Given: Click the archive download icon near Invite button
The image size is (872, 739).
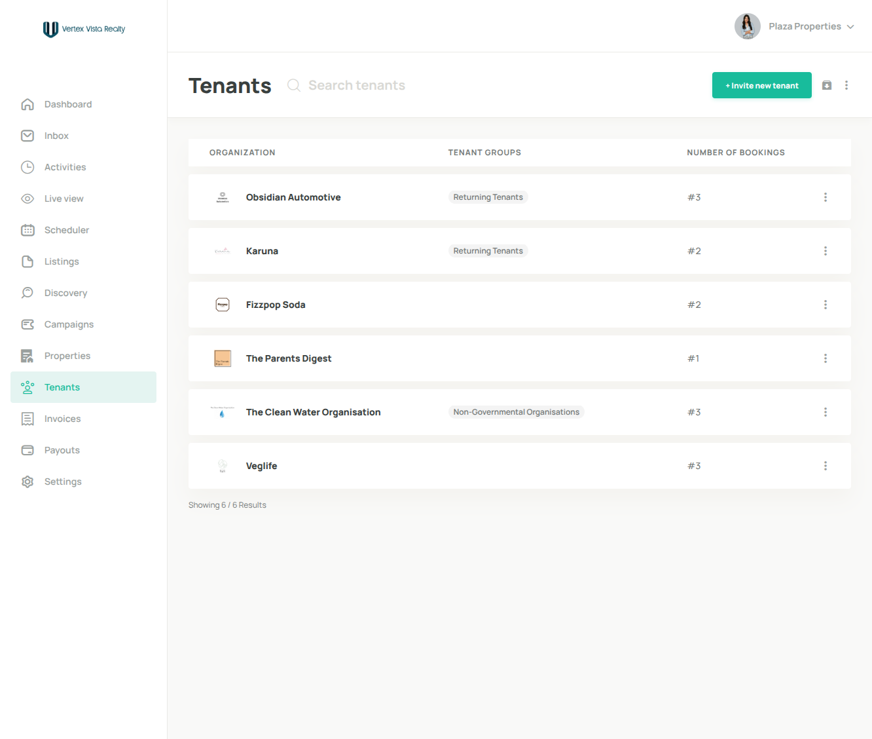Looking at the screenshot, I should (827, 85).
